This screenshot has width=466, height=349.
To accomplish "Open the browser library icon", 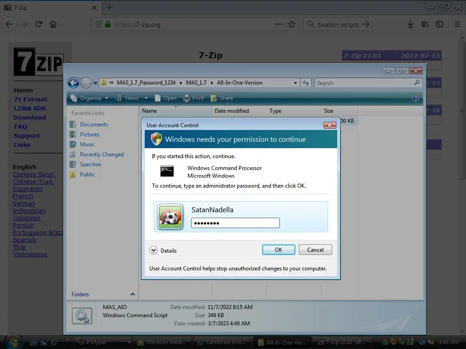I will click(425, 25).
